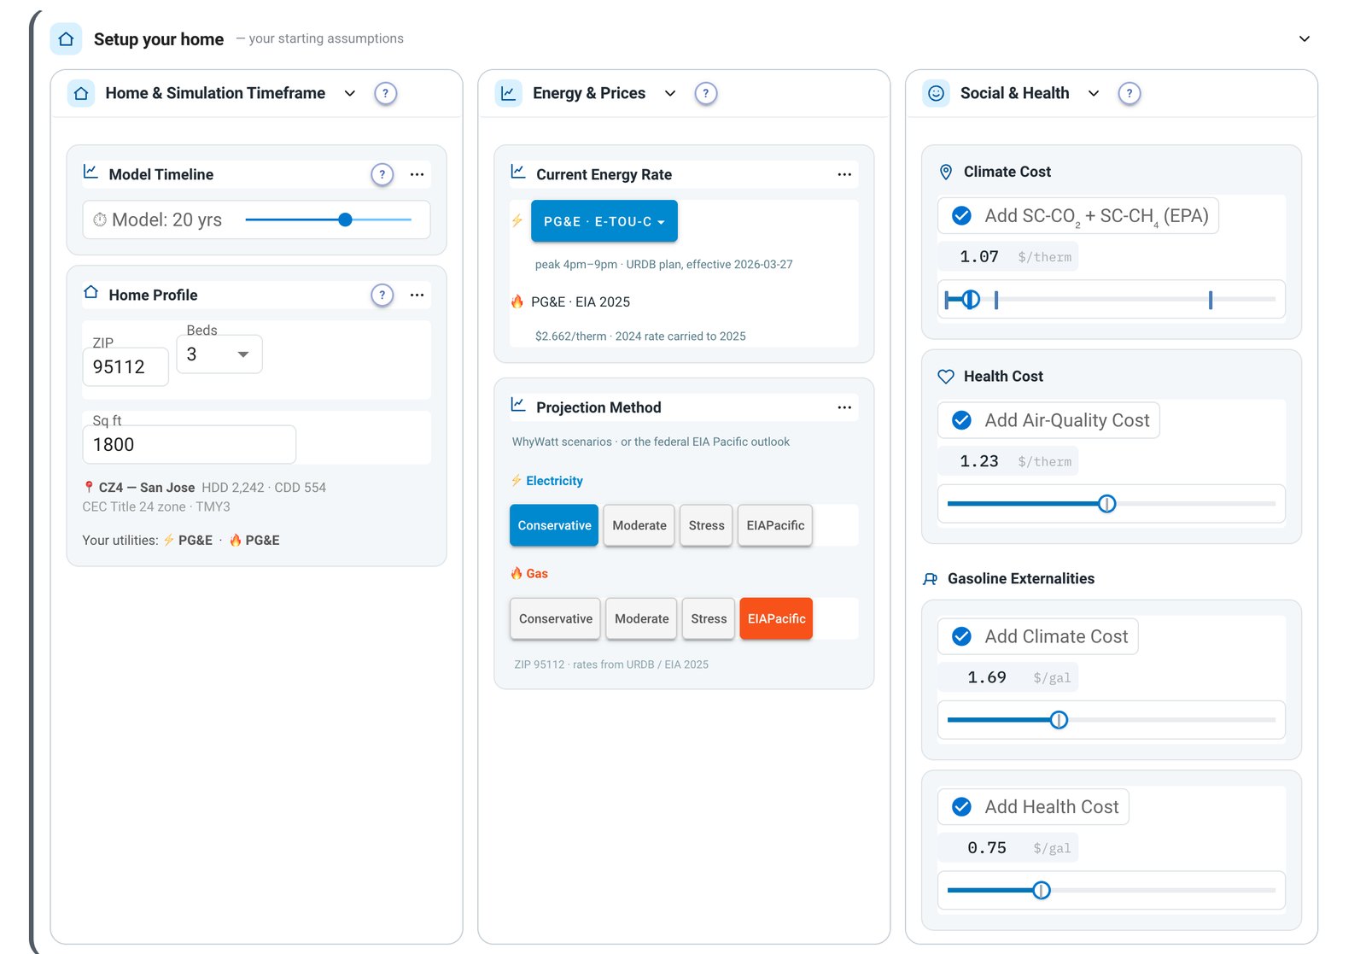Open the Model Timeline help icon
This screenshot has width=1366, height=954.
pyautogui.click(x=382, y=174)
